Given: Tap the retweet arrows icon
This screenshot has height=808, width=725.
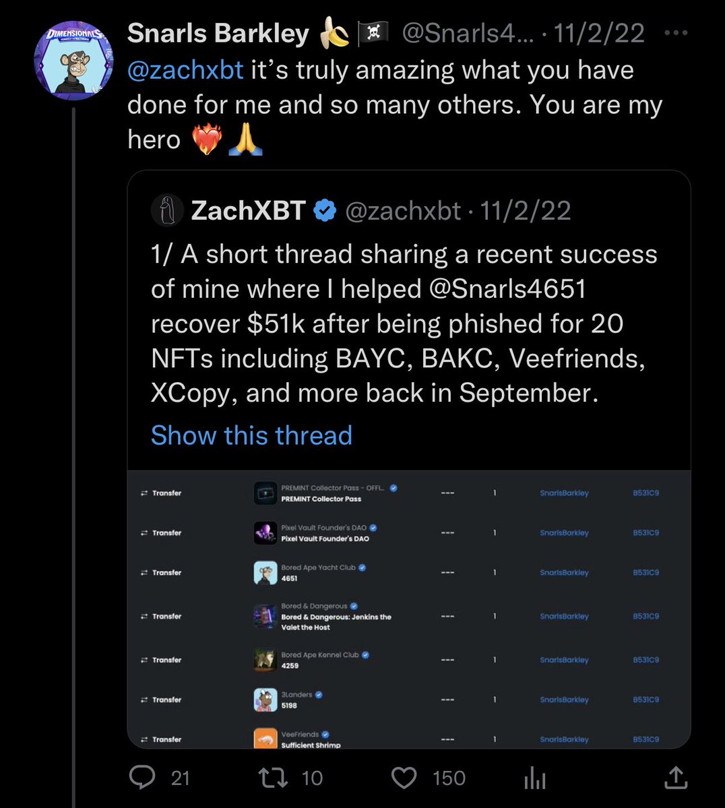Looking at the screenshot, I should coord(274,778).
